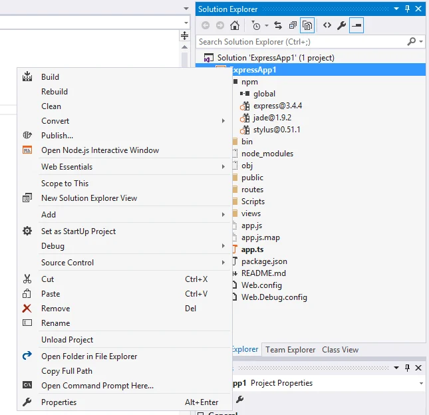The height and width of the screenshot is (415, 429).
Task: Click Remove in the context menu
Action: 124,309
